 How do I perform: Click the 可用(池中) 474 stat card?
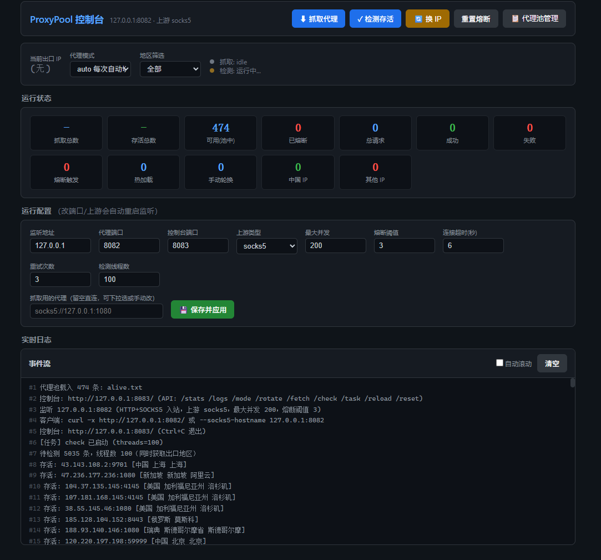coord(221,133)
